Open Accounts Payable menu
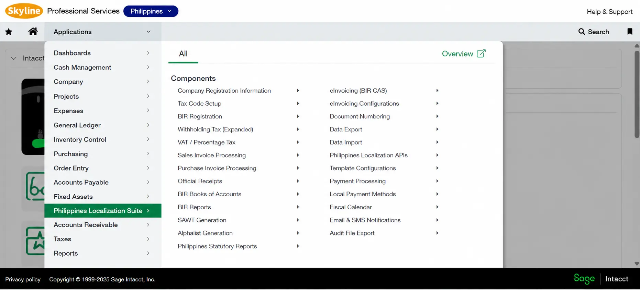640x290 pixels. click(103, 182)
